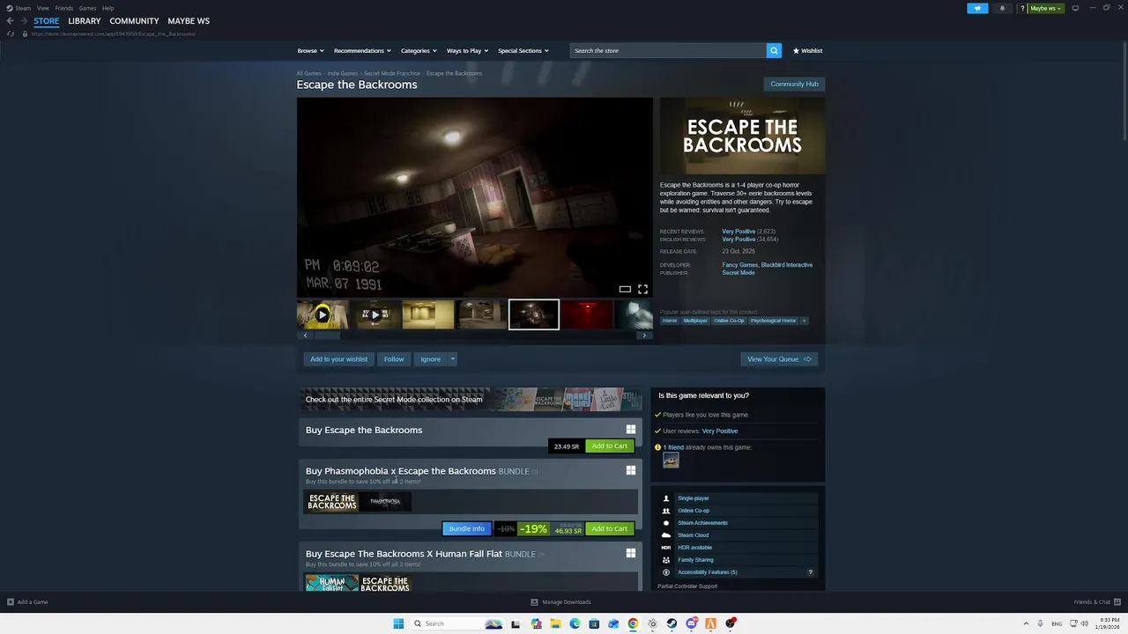
Task: Click the HDR available icon
Action: (666, 548)
